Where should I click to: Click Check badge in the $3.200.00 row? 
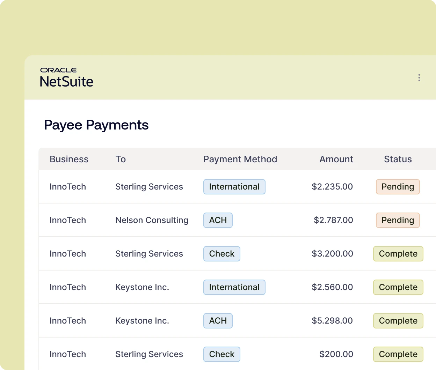[x=221, y=254]
